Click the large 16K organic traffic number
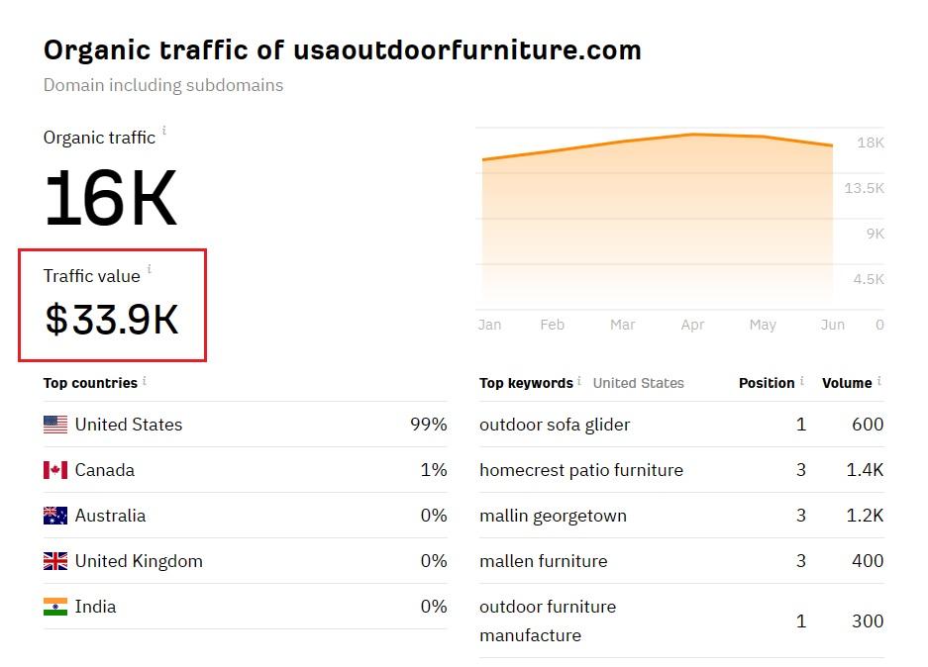The height and width of the screenshot is (667, 928). coord(110,199)
